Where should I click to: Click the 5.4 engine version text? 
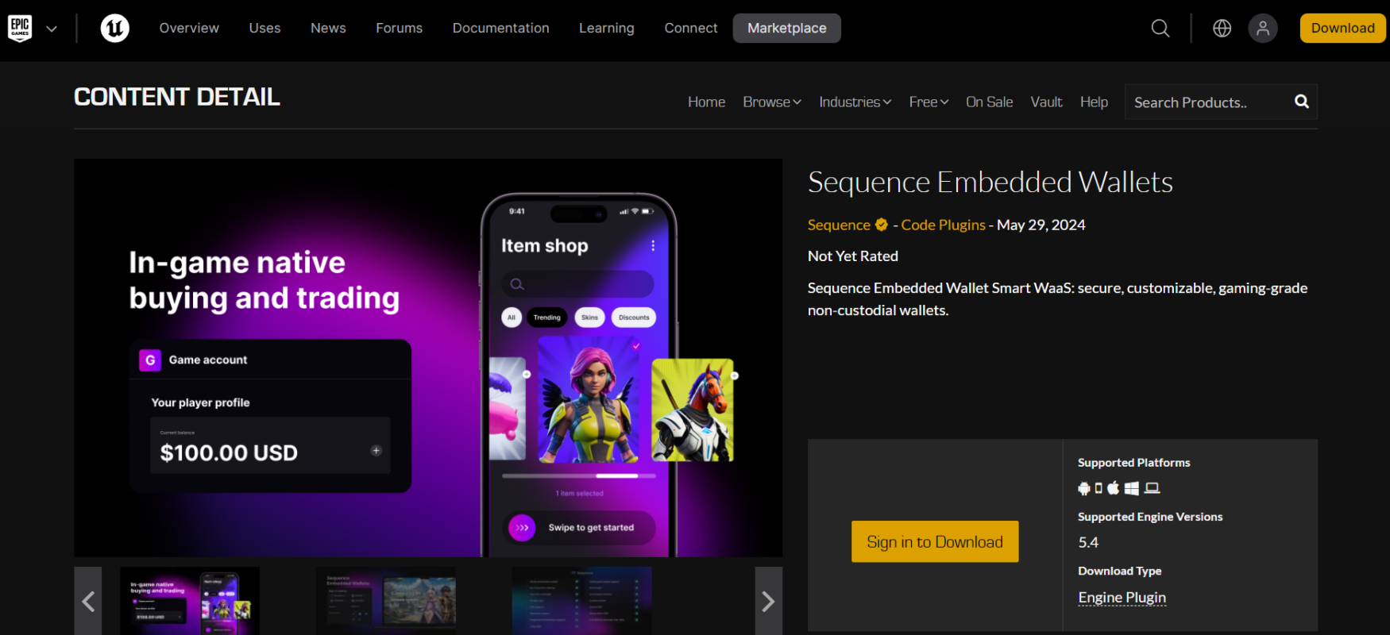tap(1088, 543)
